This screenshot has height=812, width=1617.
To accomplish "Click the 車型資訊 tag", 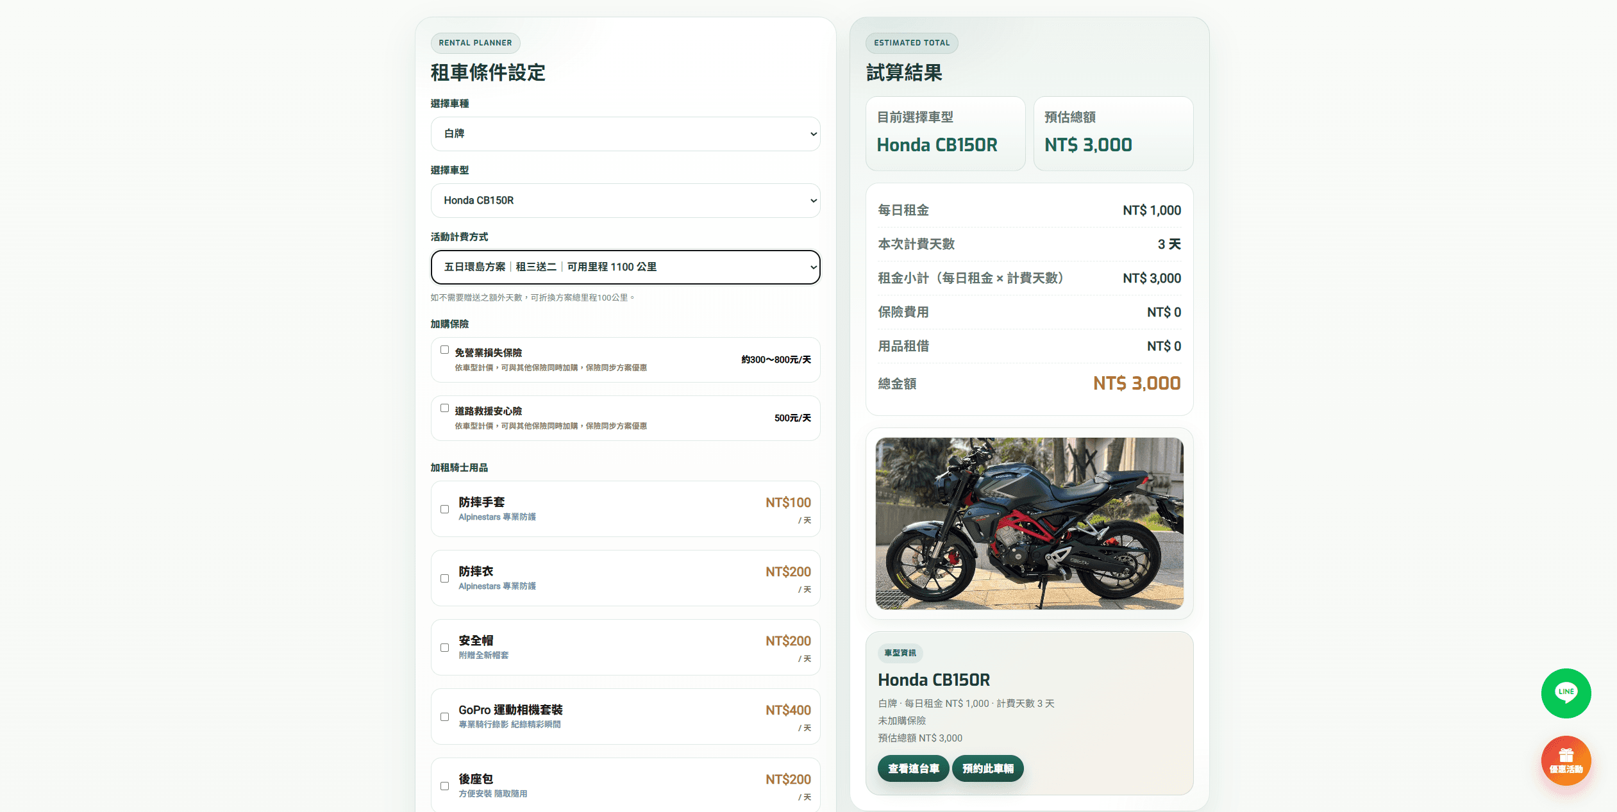I will 900,653.
